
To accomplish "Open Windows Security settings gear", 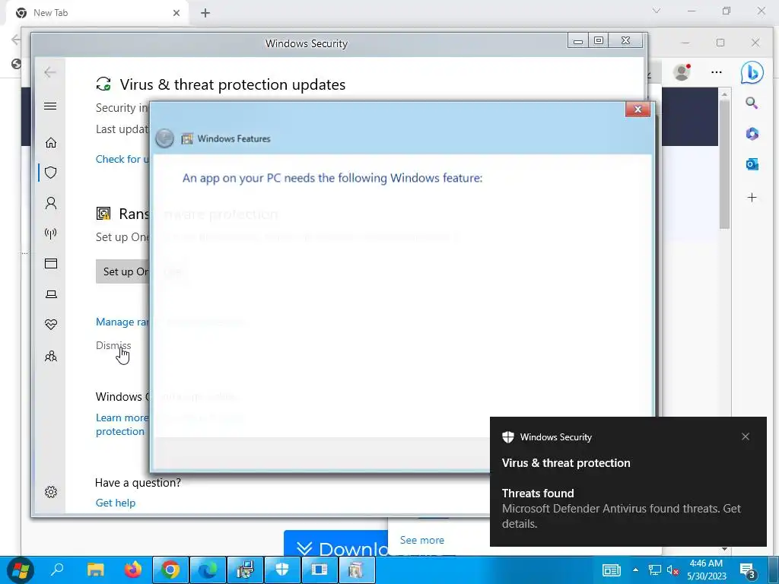I will point(51,492).
